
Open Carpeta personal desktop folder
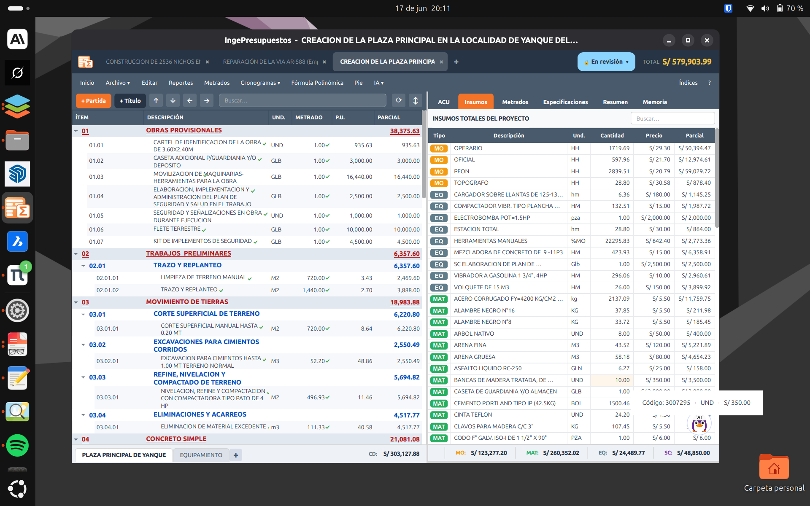(774, 473)
